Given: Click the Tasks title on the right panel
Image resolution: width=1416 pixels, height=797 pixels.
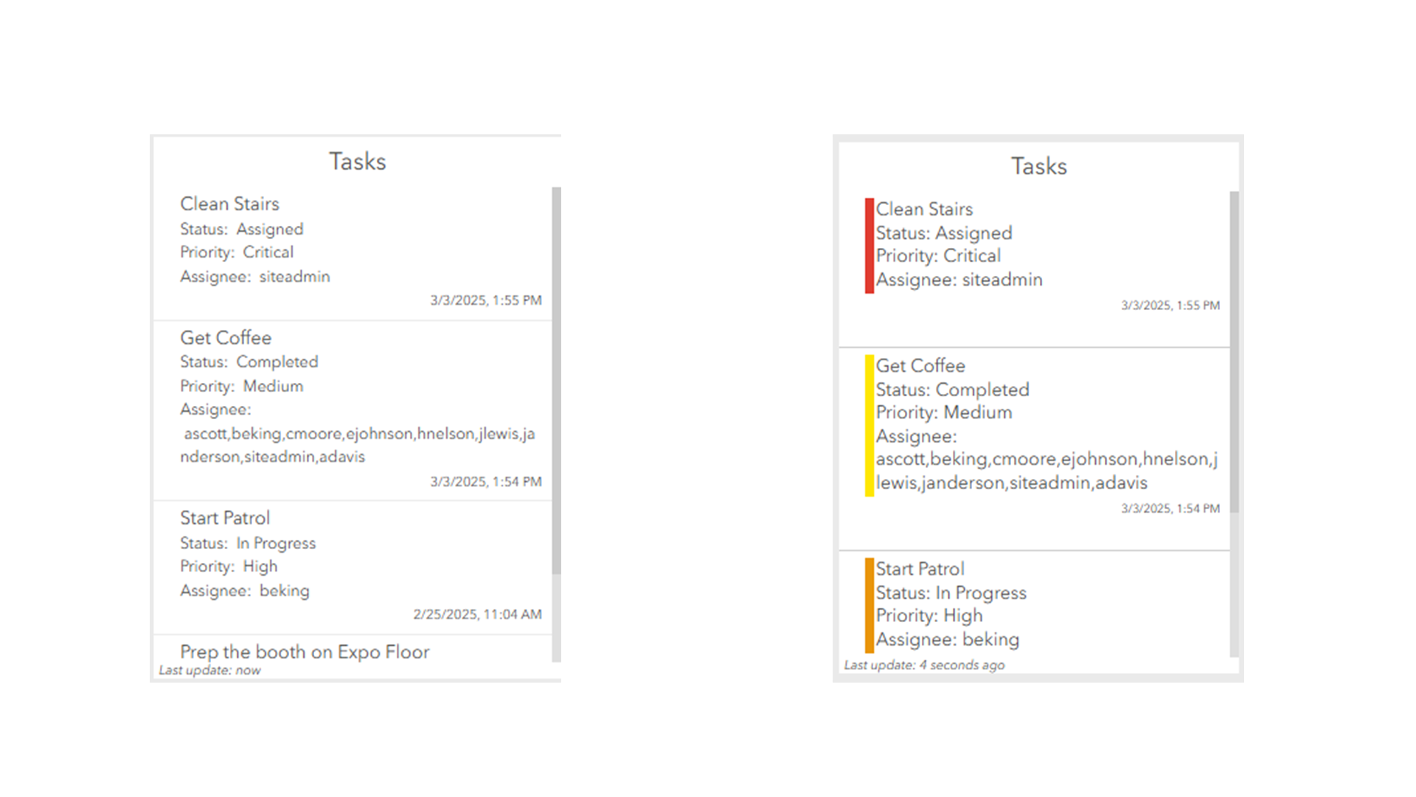Looking at the screenshot, I should click(x=1038, y=167).
